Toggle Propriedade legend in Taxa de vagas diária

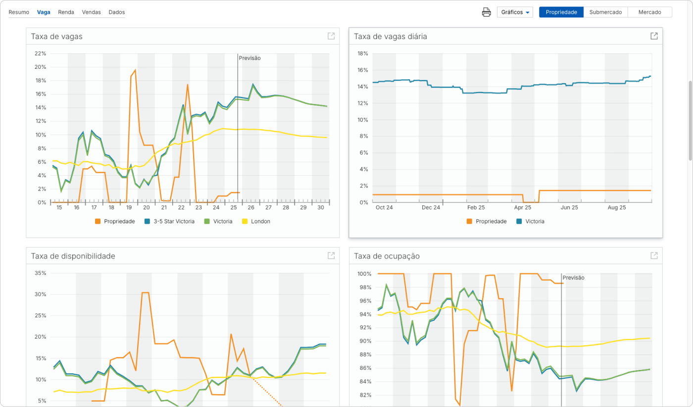[x=487, y=221]
